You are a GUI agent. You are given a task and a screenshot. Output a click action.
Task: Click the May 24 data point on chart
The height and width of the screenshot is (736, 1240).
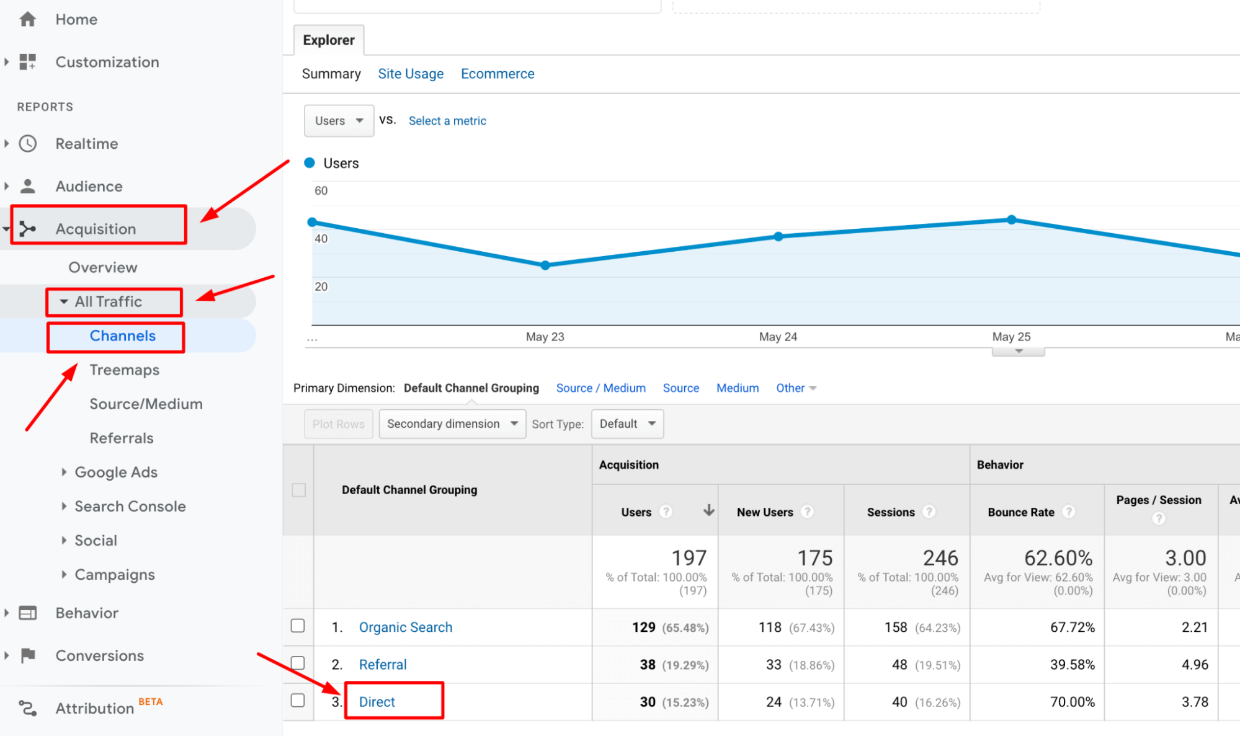point(778,236)
